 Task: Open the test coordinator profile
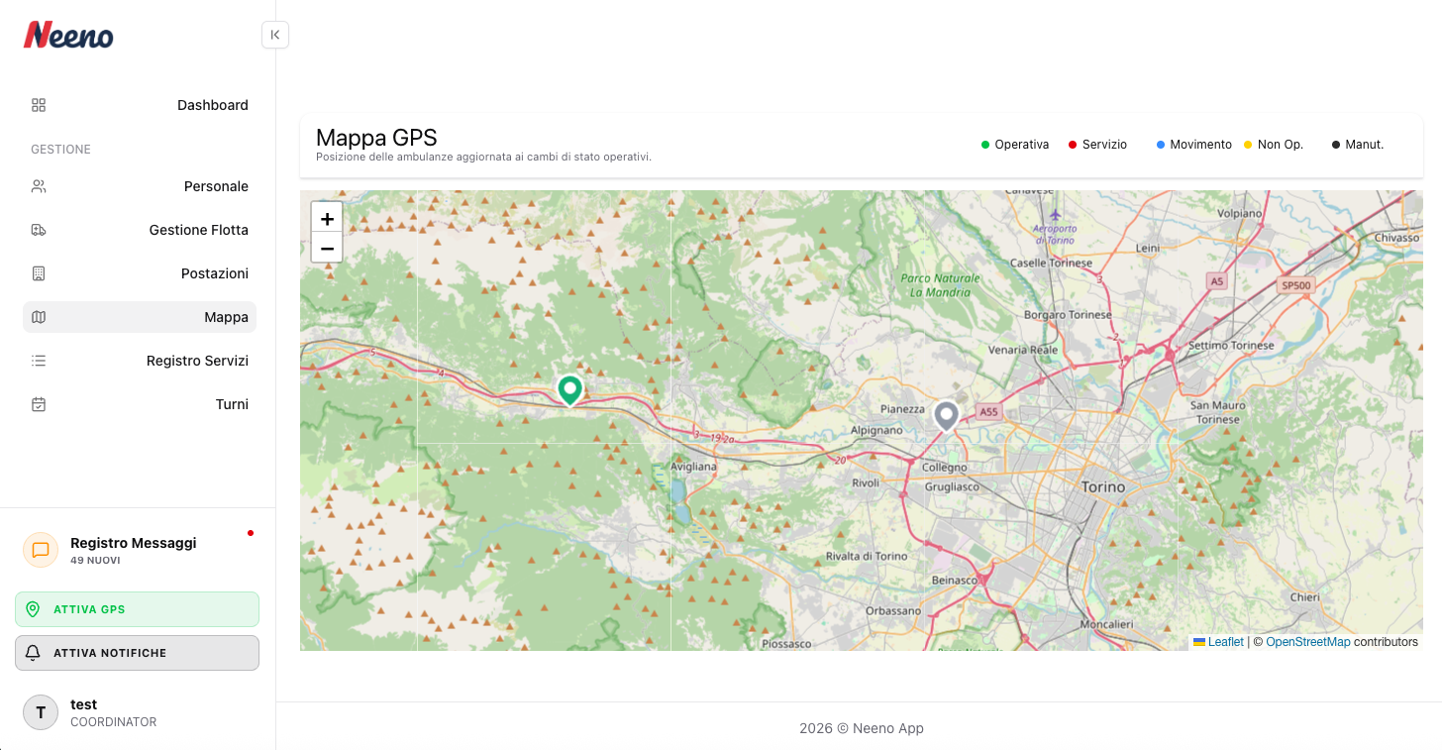[138, 712]
